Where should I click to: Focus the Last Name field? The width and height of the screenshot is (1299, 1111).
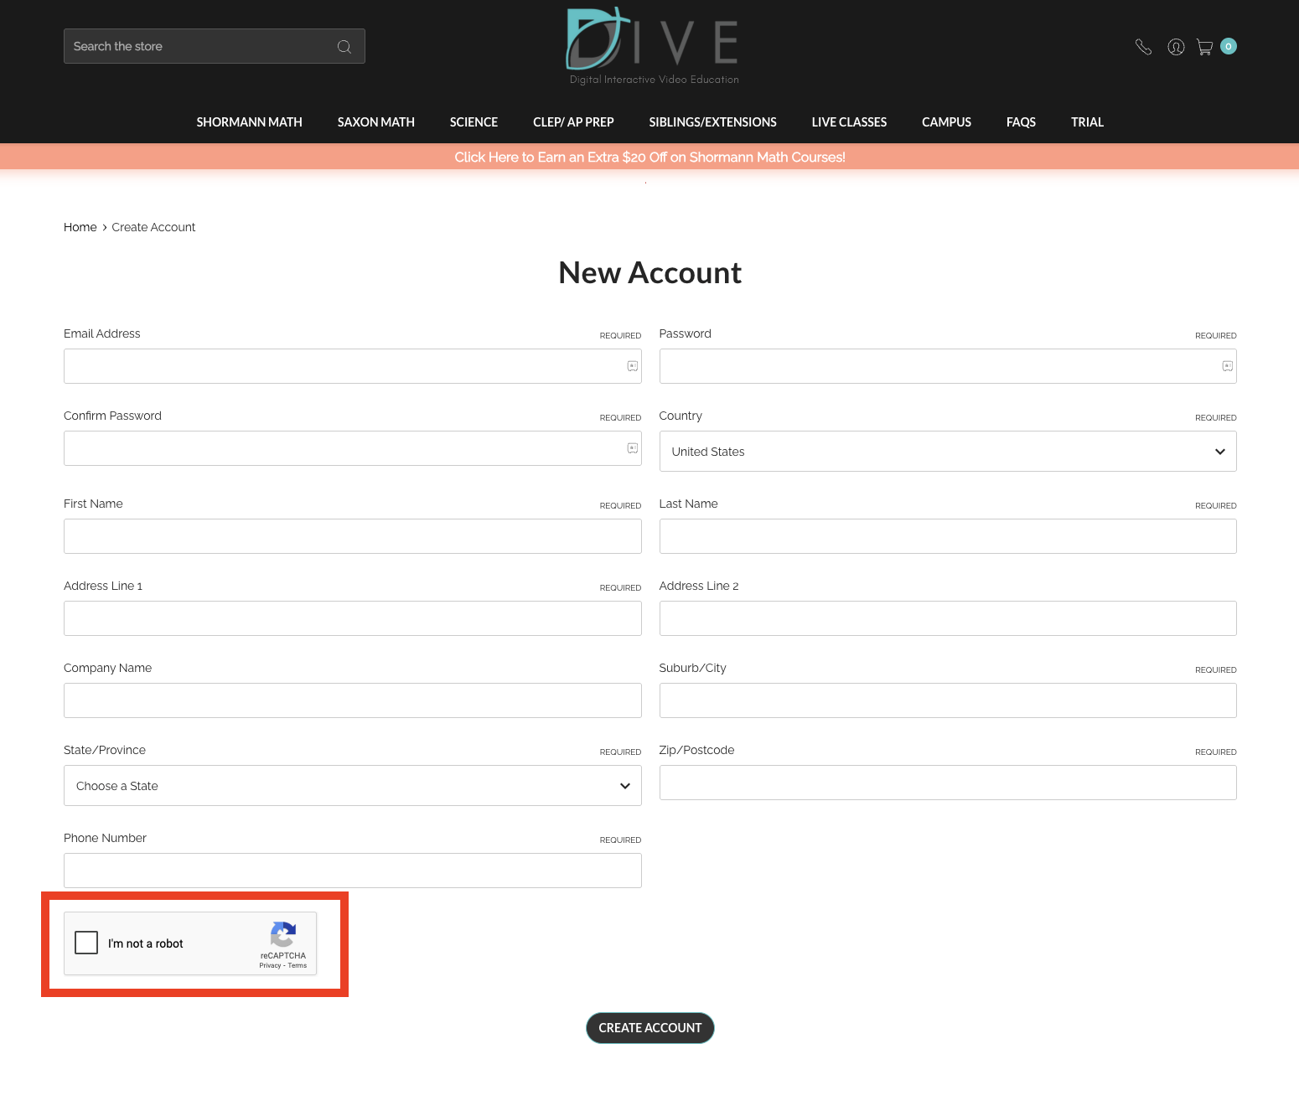[948, 536]
